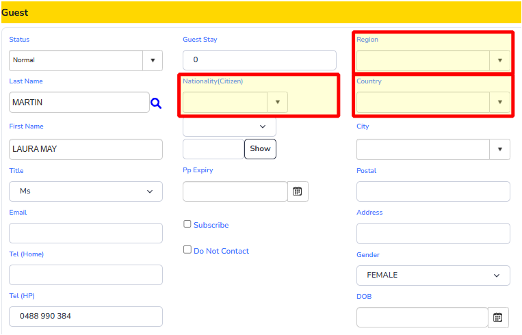Click the First Name field LAURA MAY

pyautogui.click(x=86, y=149)
